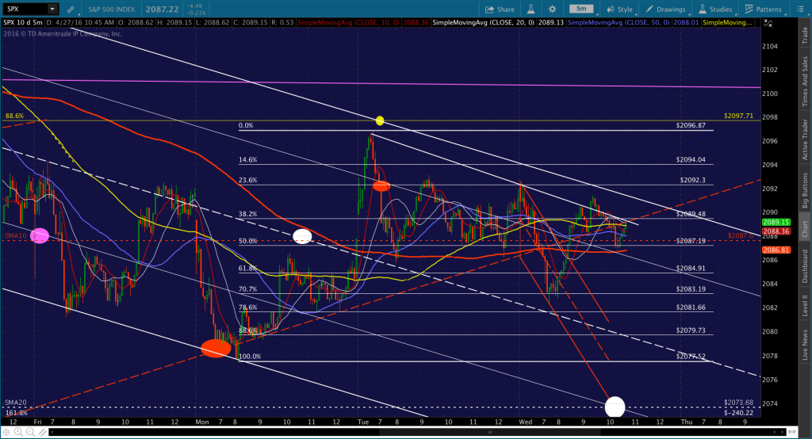
Task: Click the 'SPX 10 d 5m' chart label
Action: pos(23,23)
